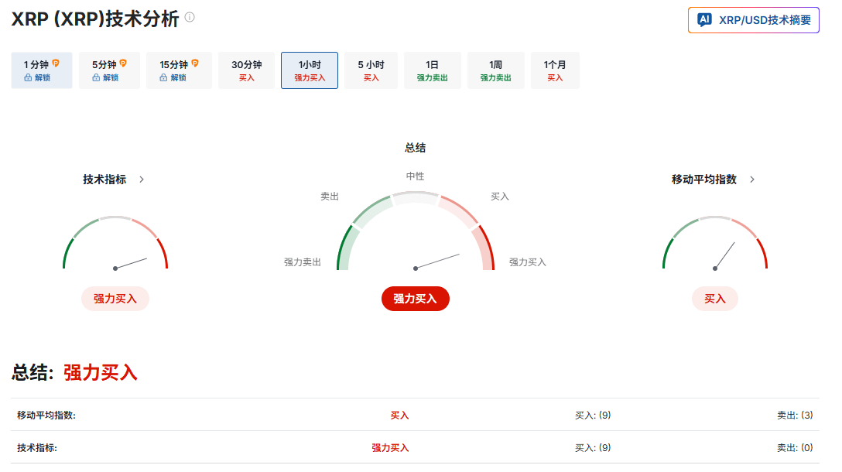This screenshot has width=842, height=472.
Task: Click the large red 强力买入 summary text
Action: coord(101,373)
